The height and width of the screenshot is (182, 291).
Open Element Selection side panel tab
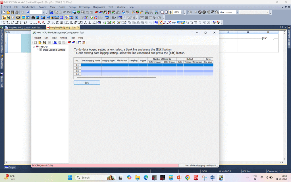pyautogui.click(x=289, y=37)
